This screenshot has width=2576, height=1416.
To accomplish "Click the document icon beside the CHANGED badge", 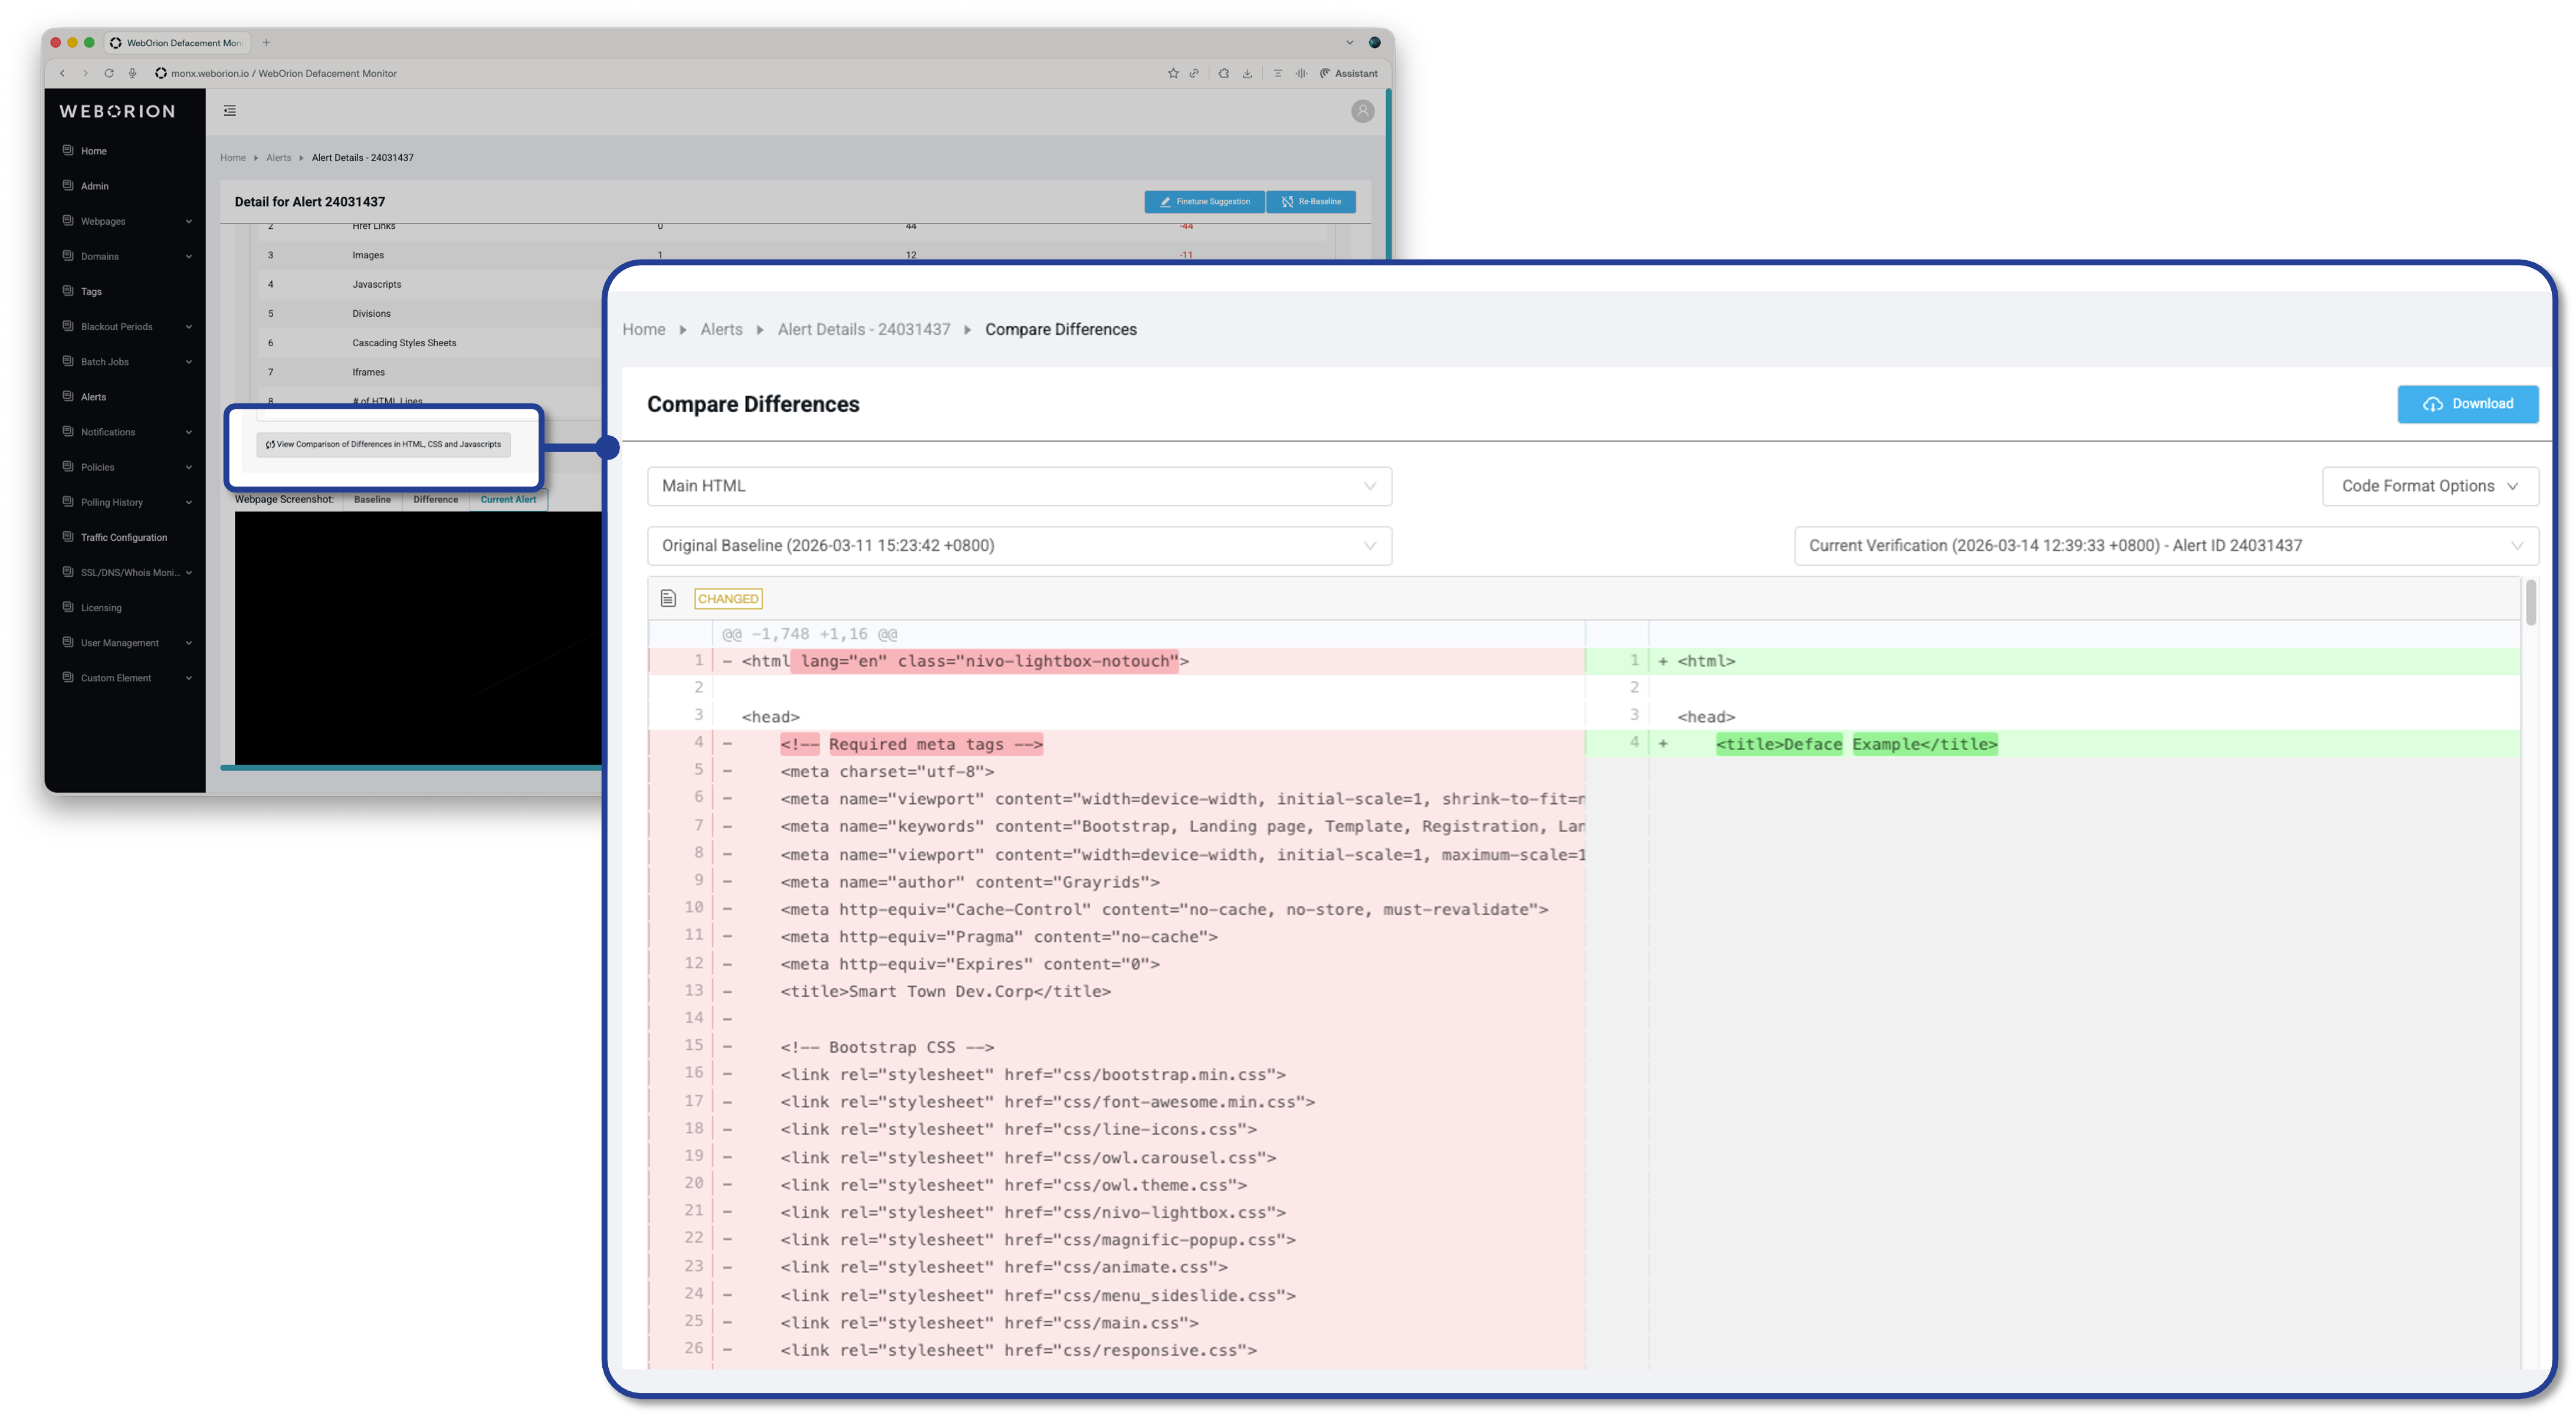I will [x=667, y=597].
